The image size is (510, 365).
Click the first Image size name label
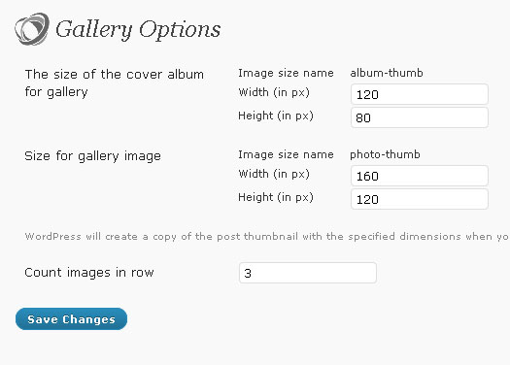point(286,73)
